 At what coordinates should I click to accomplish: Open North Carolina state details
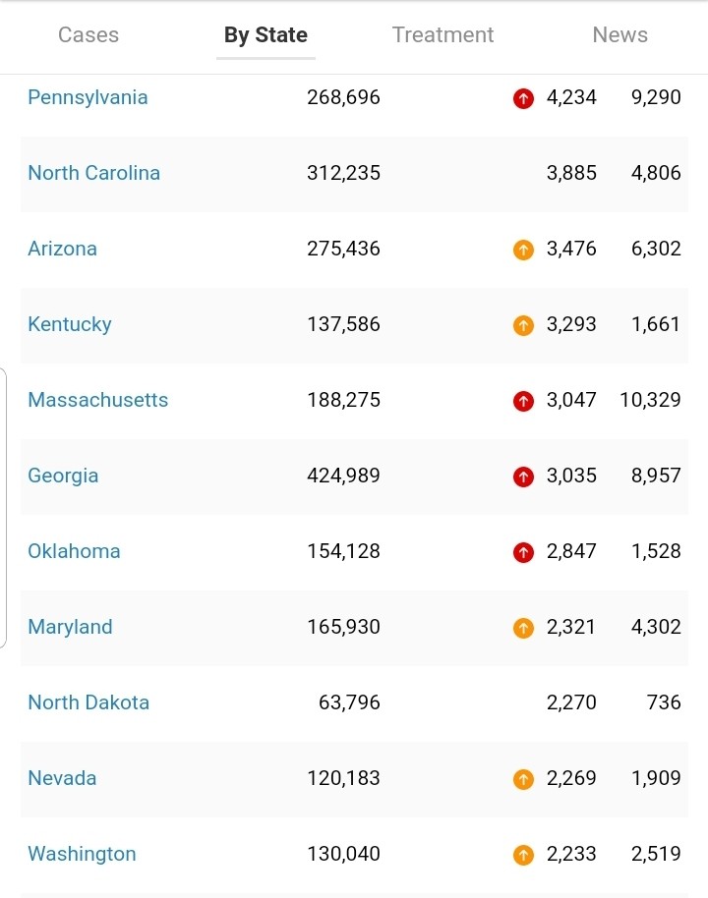(x=93, y=173)
